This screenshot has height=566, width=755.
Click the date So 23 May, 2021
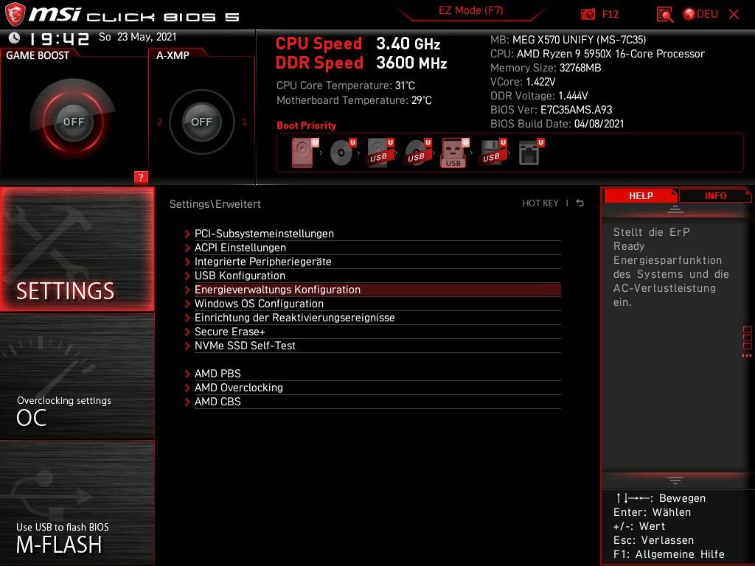point(138,37)
